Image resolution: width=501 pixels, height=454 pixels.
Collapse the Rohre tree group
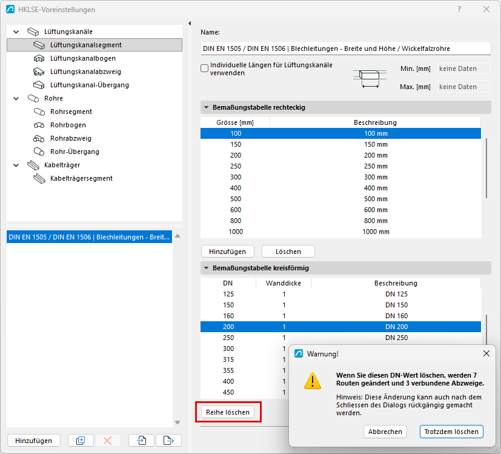click(16, 98)
